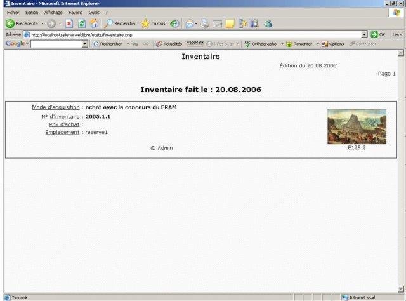
Task: Click the green OK go button
Action: (378, 34)
